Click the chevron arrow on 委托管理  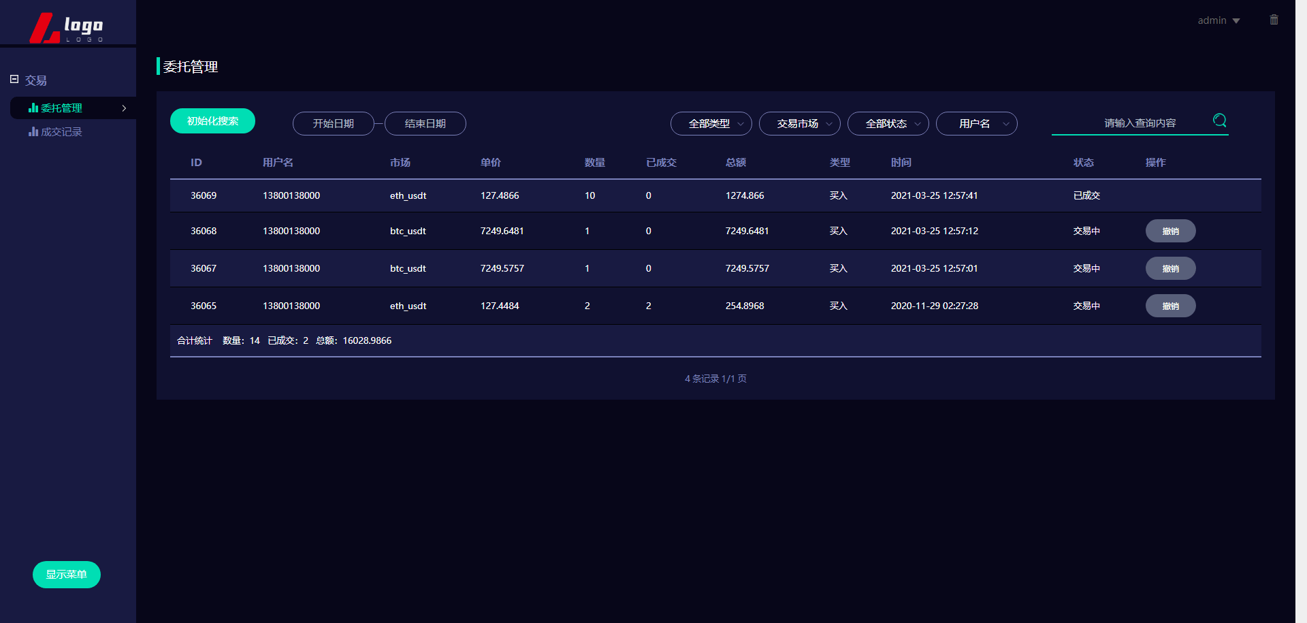pyautogui.click(x=124, y=108)
